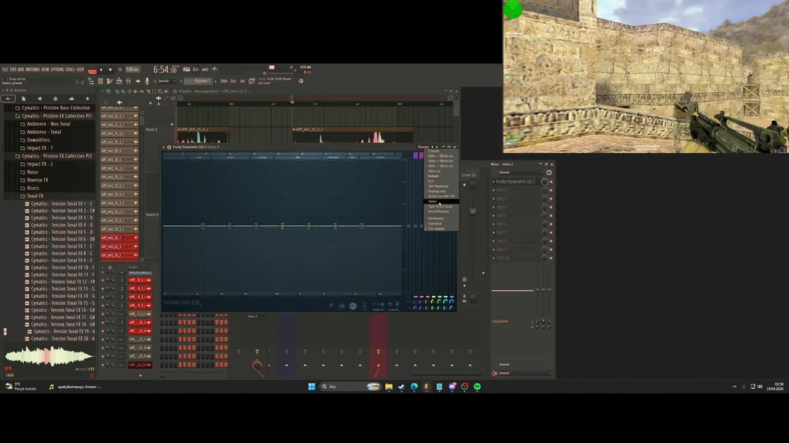Open the Playlist view toolbar icon
The image size is (789, 443).
pyautogui.click(x=100, y=81)
